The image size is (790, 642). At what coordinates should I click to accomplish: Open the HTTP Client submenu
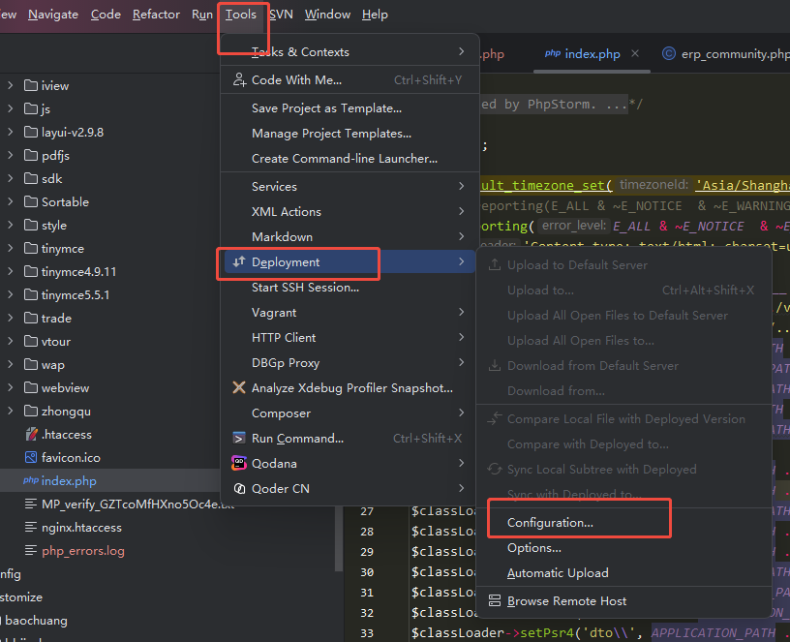click(349, 337)
